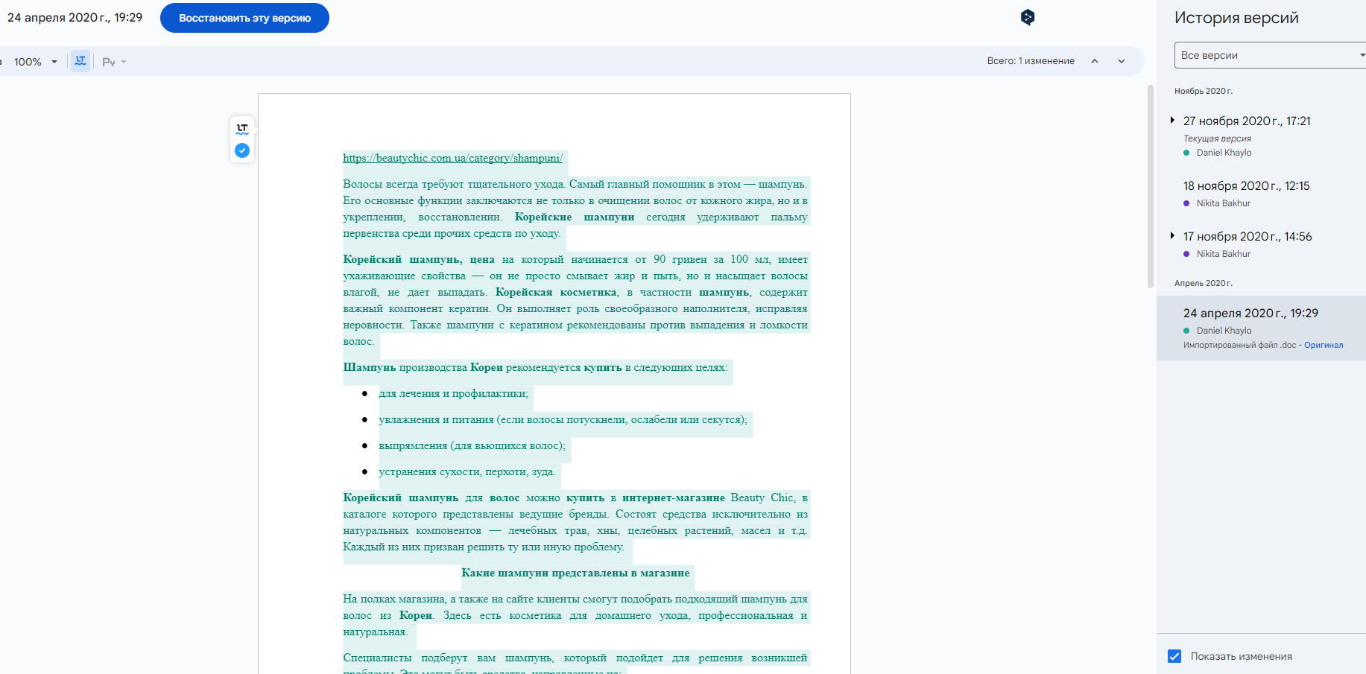The image size is (1366, 674).
Task: Select the 24 апреля 2020 г., 19:29 version
Action: tap(1250, 314)
